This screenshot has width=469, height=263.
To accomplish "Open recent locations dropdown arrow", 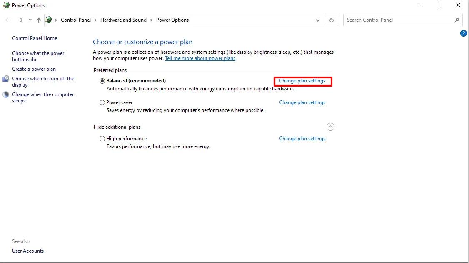I will 30,20.
